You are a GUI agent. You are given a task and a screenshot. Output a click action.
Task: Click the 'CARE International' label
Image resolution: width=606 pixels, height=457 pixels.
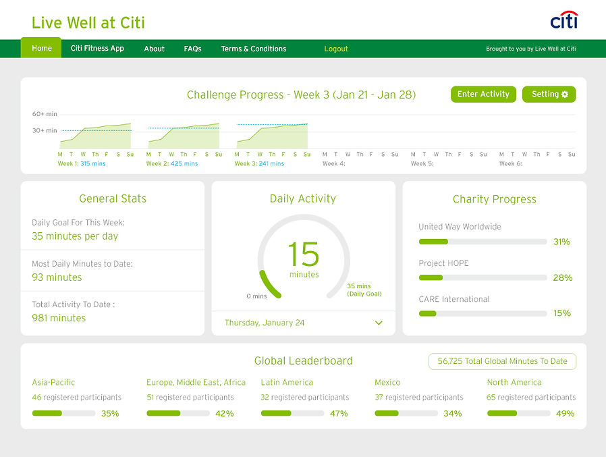pyautogui.click(x=454, y=299)
